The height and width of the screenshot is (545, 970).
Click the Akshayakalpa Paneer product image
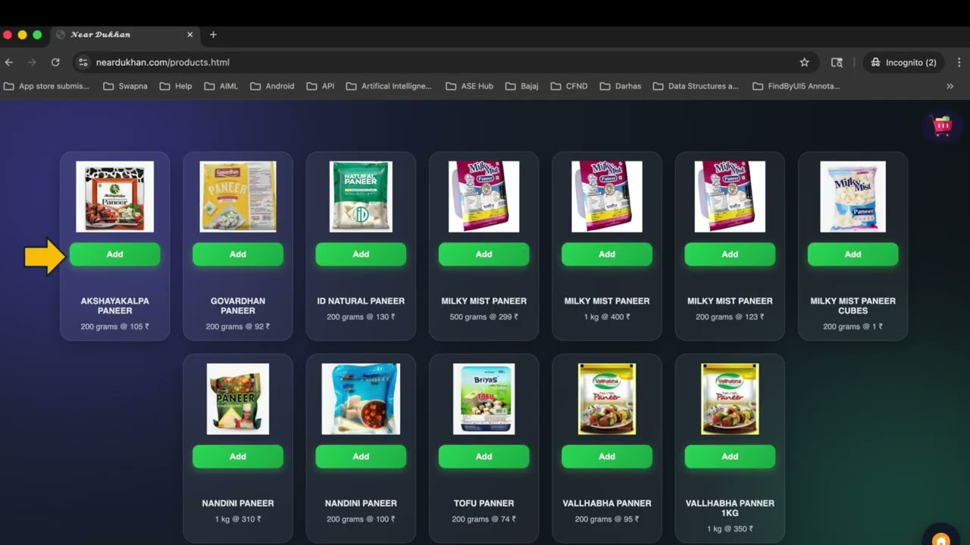click(x=114, y=197)
